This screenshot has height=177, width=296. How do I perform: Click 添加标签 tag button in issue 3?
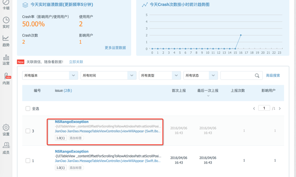[x=76, y=138]
